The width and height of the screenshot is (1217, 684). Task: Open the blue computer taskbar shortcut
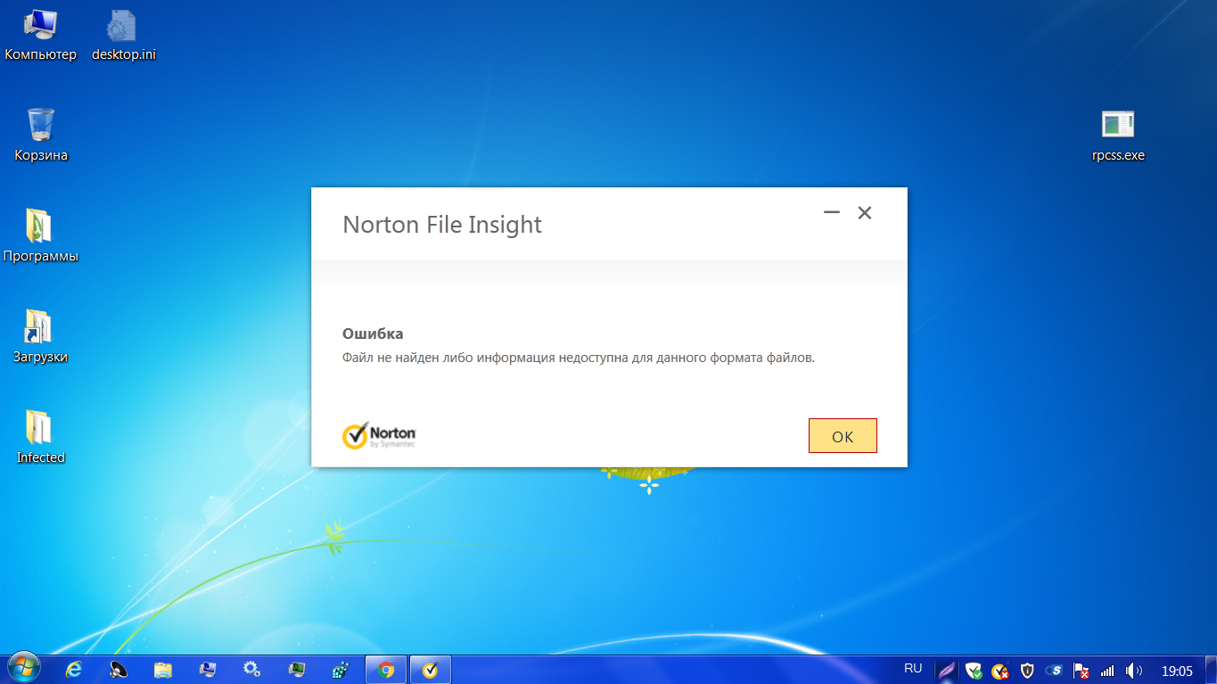click(x=208, y=670)
